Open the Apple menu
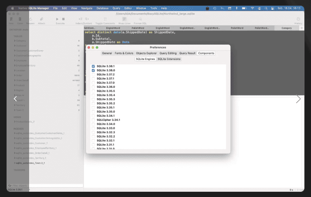 tap(12, 8)
